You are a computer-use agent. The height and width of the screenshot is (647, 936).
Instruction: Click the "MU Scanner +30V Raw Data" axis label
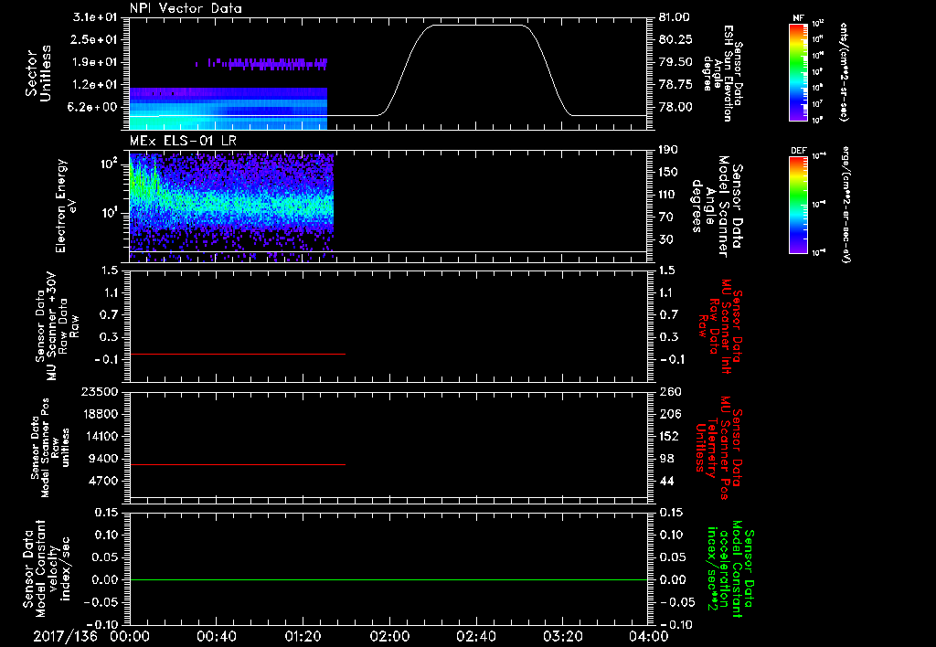pos(57,326)
